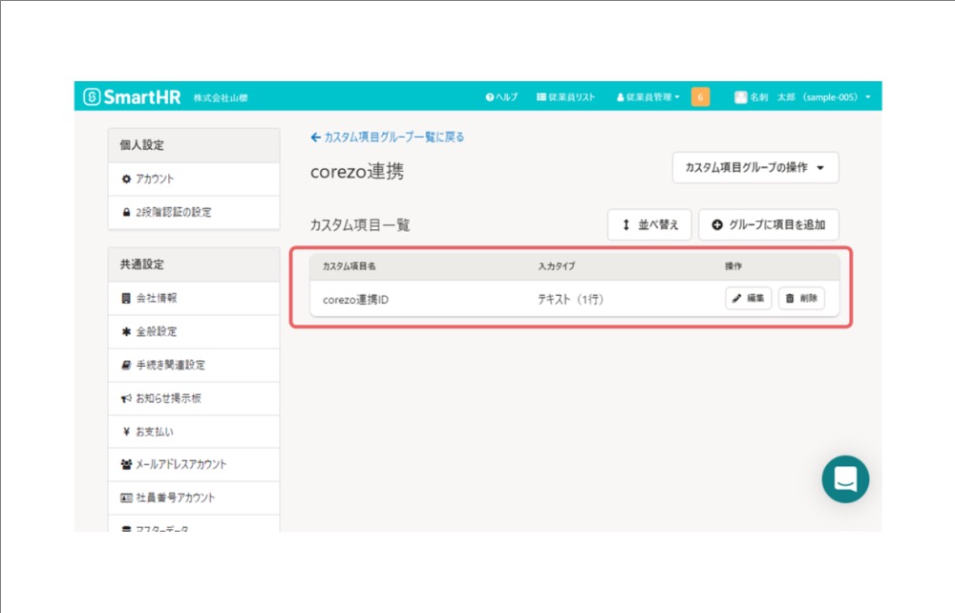Click the 入力タイプ column header
Image resolution: width=955 pixels, height=613 pixels.
[556, 266]
